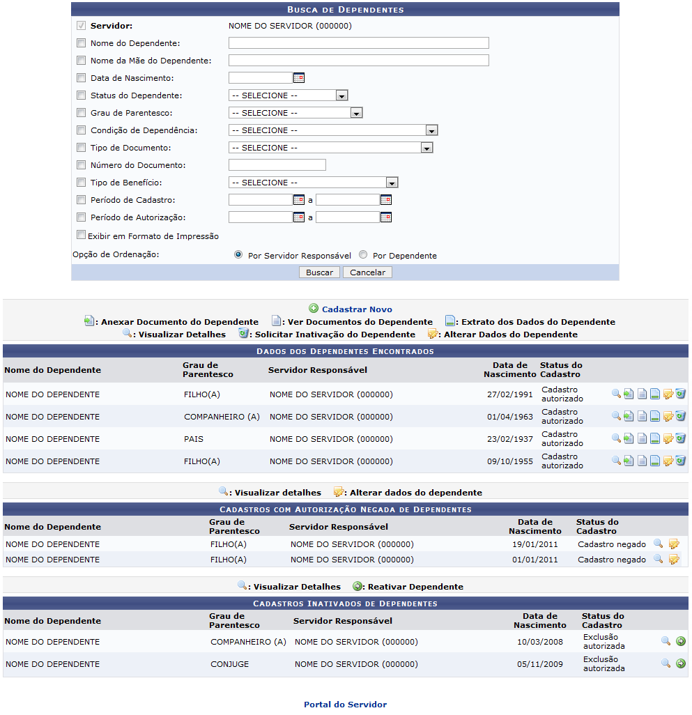Image resolution: width=692 pixels, height=715 pixels.
Task: Click magnifier on first Cadastro Negado row
Action: [x=658, y=544]
